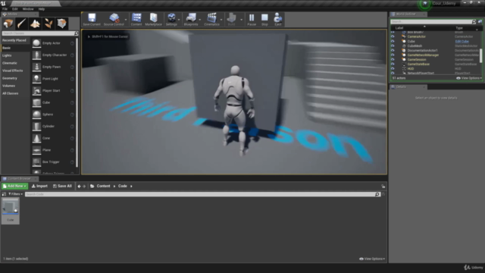The image size is (485, 273).
Task: Click the Edit Cube link in outliner
Action: pos(462,41)
